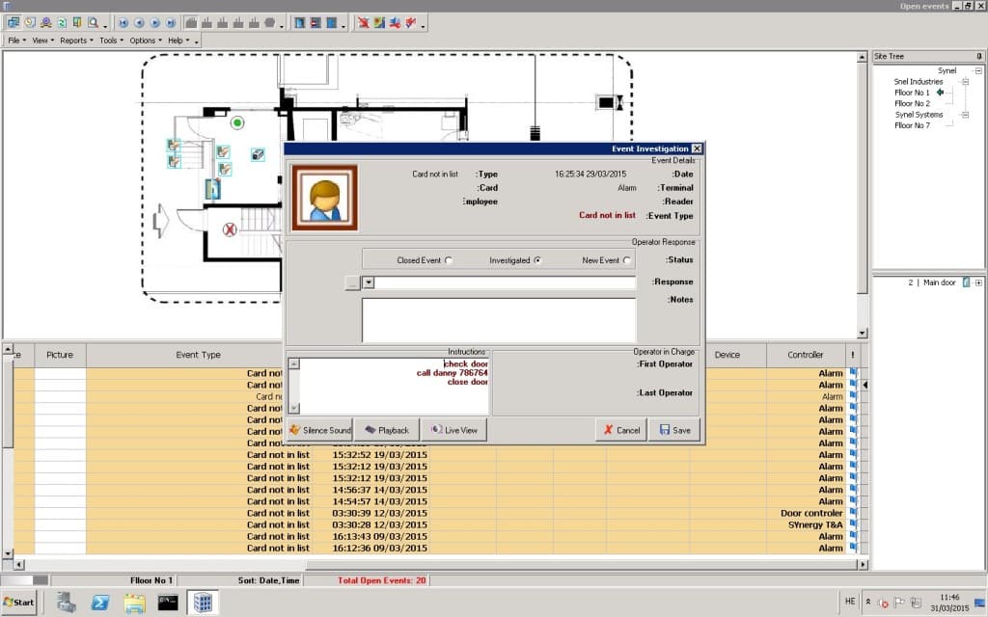Open the Live View button
This screenshot has height=617, width=988.
[x=453, y=430]
